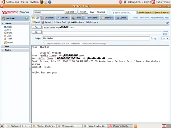This screenshot has width=171, height=128.
Task: Click the Show BCC link
Action: point(165,33)
